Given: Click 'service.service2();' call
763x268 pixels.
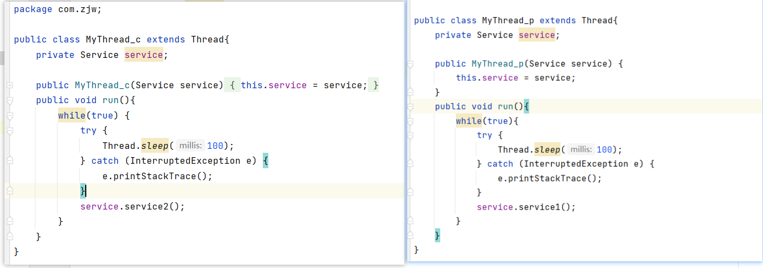Looking at the screenshot, I should click(132, 206).
